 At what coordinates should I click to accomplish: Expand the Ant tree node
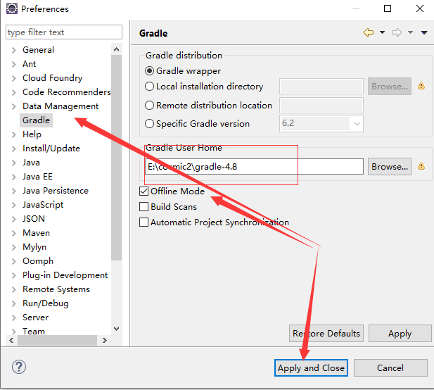click(13, 64)
